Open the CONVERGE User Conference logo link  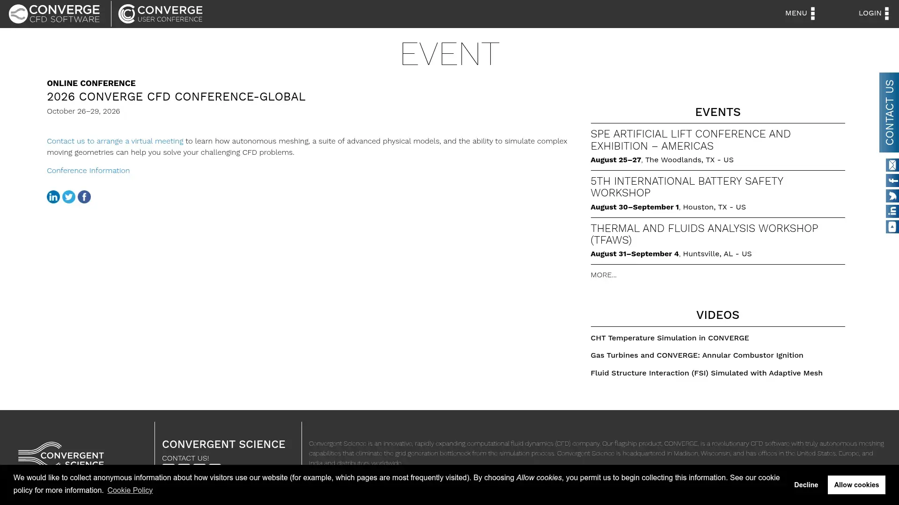[160, 14]
